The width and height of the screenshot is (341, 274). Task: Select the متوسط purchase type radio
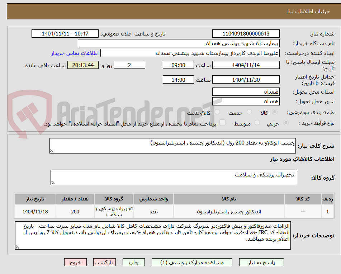[x=257, y=123]
